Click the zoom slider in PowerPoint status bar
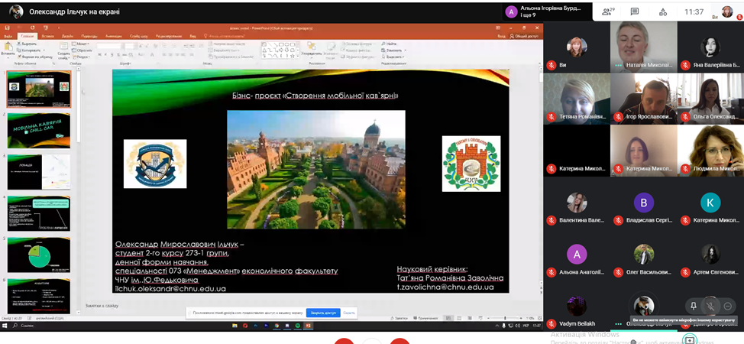 [504, 318]
